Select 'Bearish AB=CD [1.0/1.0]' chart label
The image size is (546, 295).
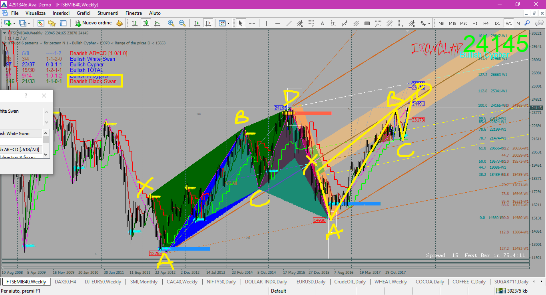(x=98, y=53)
